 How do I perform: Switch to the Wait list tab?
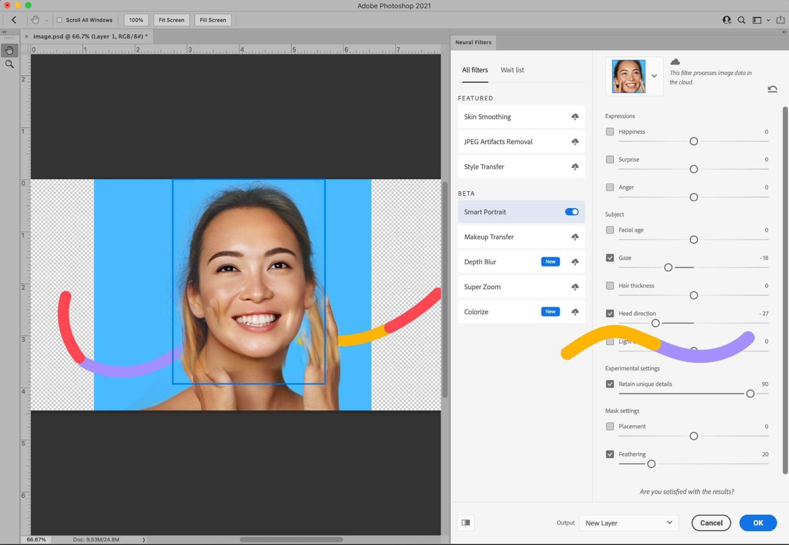(512, 70)
